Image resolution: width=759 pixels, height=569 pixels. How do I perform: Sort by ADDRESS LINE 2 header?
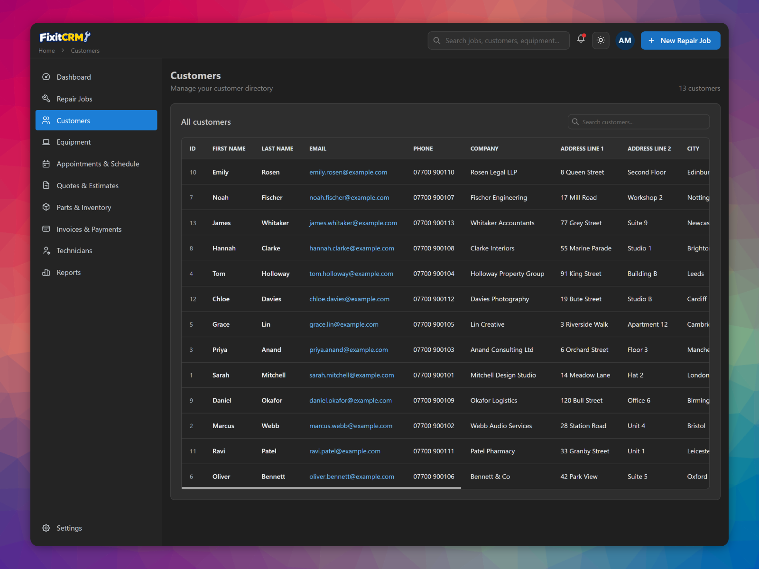pyautogui.click(x=649, y=149)
